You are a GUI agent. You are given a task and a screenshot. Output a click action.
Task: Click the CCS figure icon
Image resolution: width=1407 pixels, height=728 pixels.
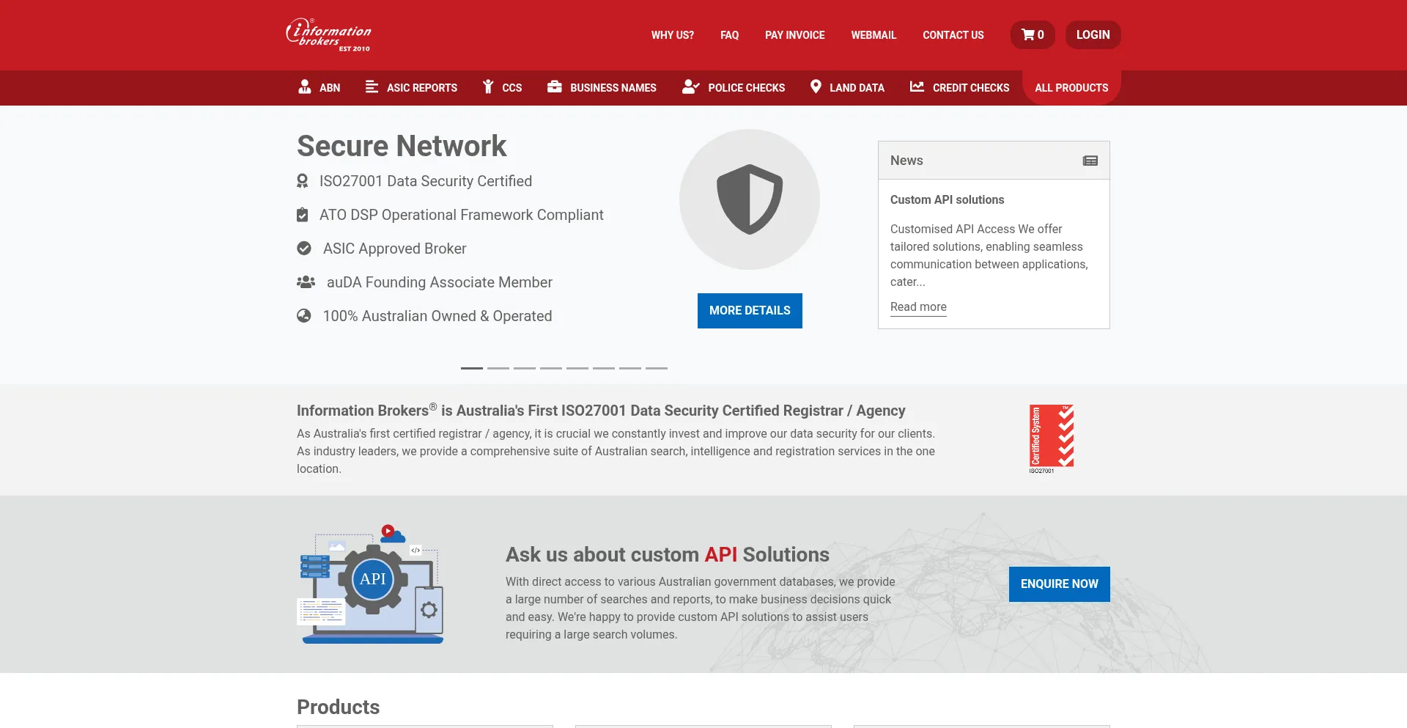click(x=488, y=87)
